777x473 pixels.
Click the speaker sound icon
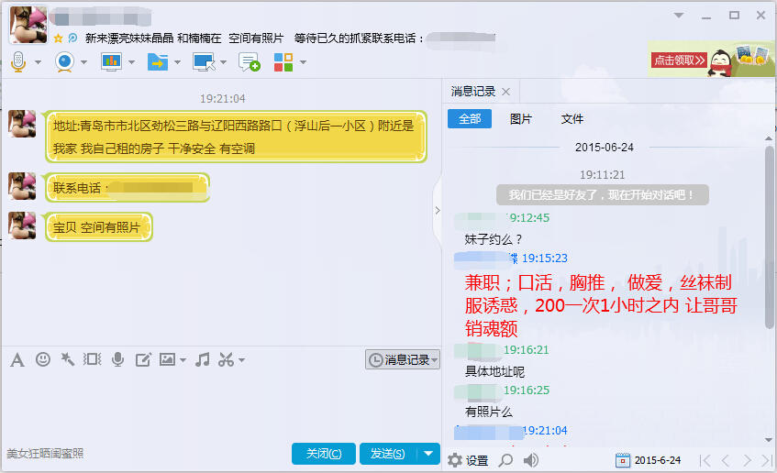click(x=531, y=460)
